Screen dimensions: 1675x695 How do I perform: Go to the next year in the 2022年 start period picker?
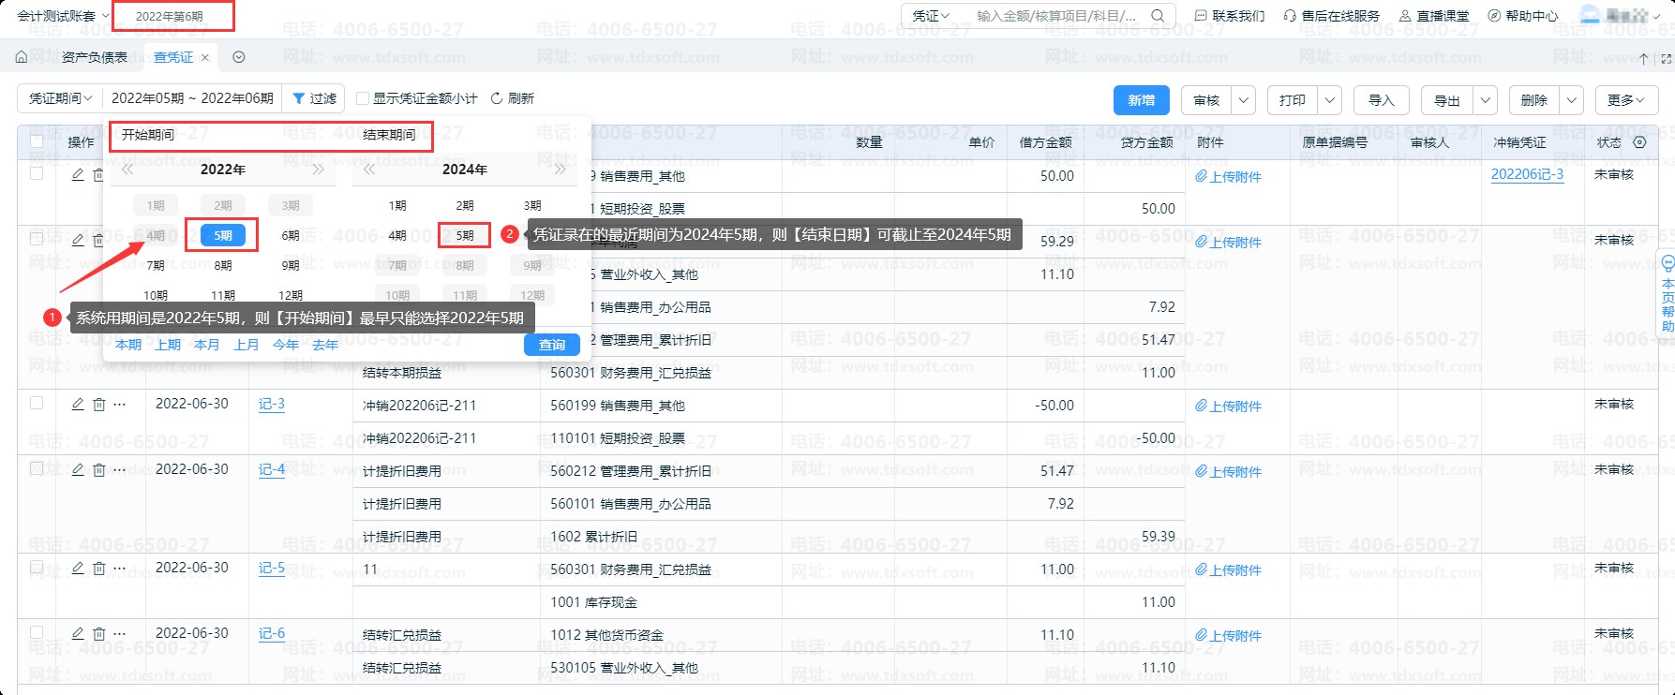[318, 170]
